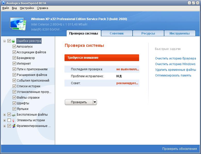Click the fragmented files colorful icon
Viewport: 201px width, 154px height.
(x=13, y=126)
